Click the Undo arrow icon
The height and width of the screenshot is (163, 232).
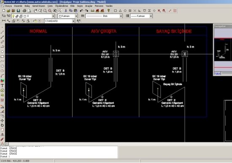click(81, 11)
